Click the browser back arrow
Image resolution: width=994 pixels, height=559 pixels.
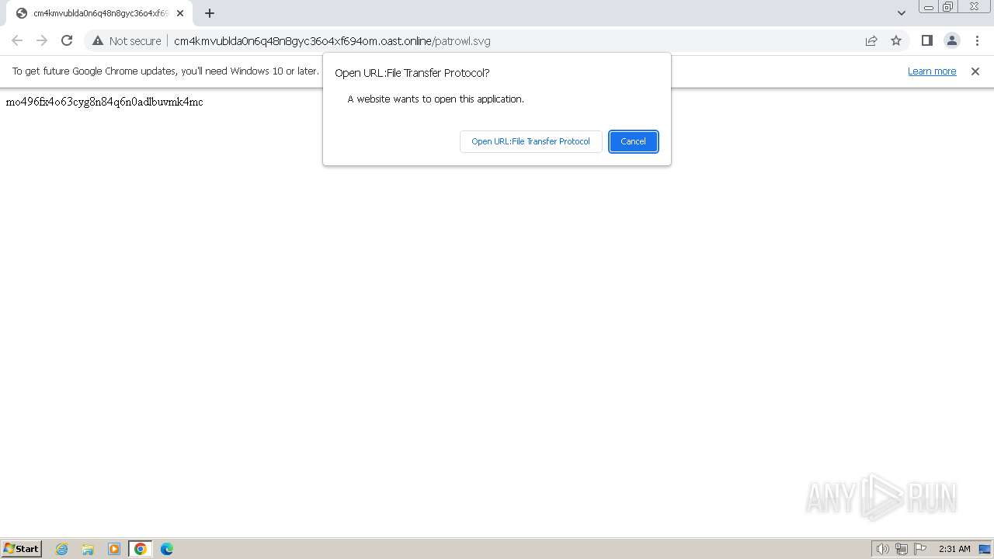tap(17, 40)
